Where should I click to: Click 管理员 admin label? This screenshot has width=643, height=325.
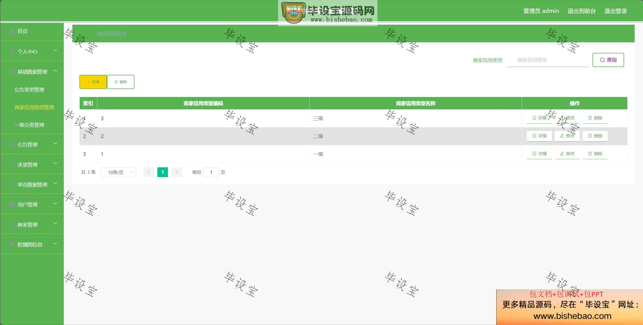(541, 11)
